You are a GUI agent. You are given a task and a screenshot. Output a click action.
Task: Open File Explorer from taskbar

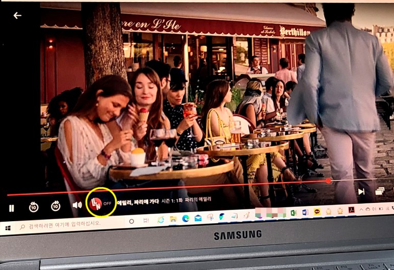coord(173,219)
